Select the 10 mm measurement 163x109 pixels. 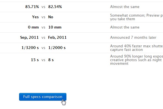pyautogui.click(x=55, y=27)
